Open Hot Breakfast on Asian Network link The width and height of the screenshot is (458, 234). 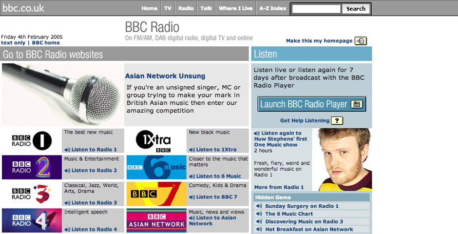pos(309,229)
